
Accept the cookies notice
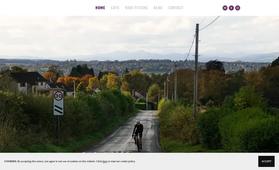[266, 161]
